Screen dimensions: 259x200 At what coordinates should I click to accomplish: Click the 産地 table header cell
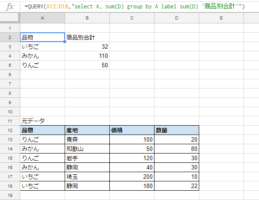pyautogui.click(x=87, y=131)
